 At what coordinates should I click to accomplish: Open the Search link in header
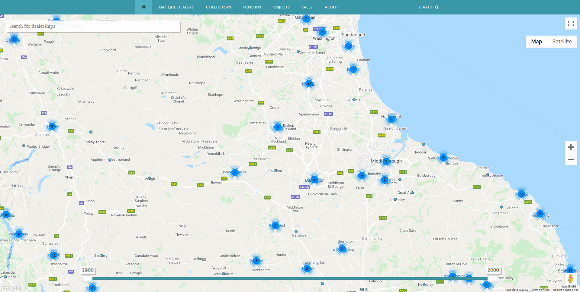[428, 7]
